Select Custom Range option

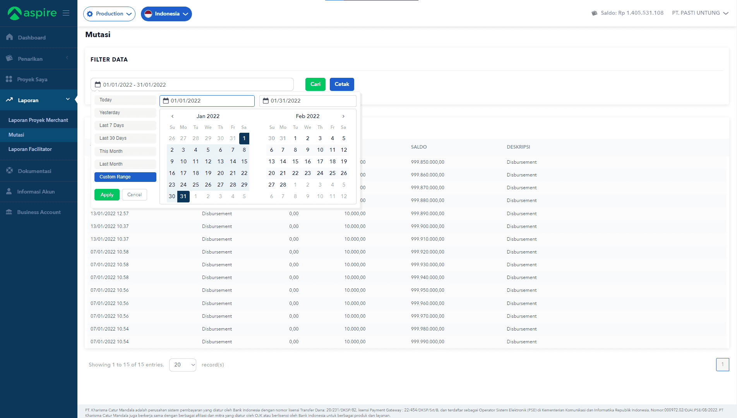coord(125,177)
